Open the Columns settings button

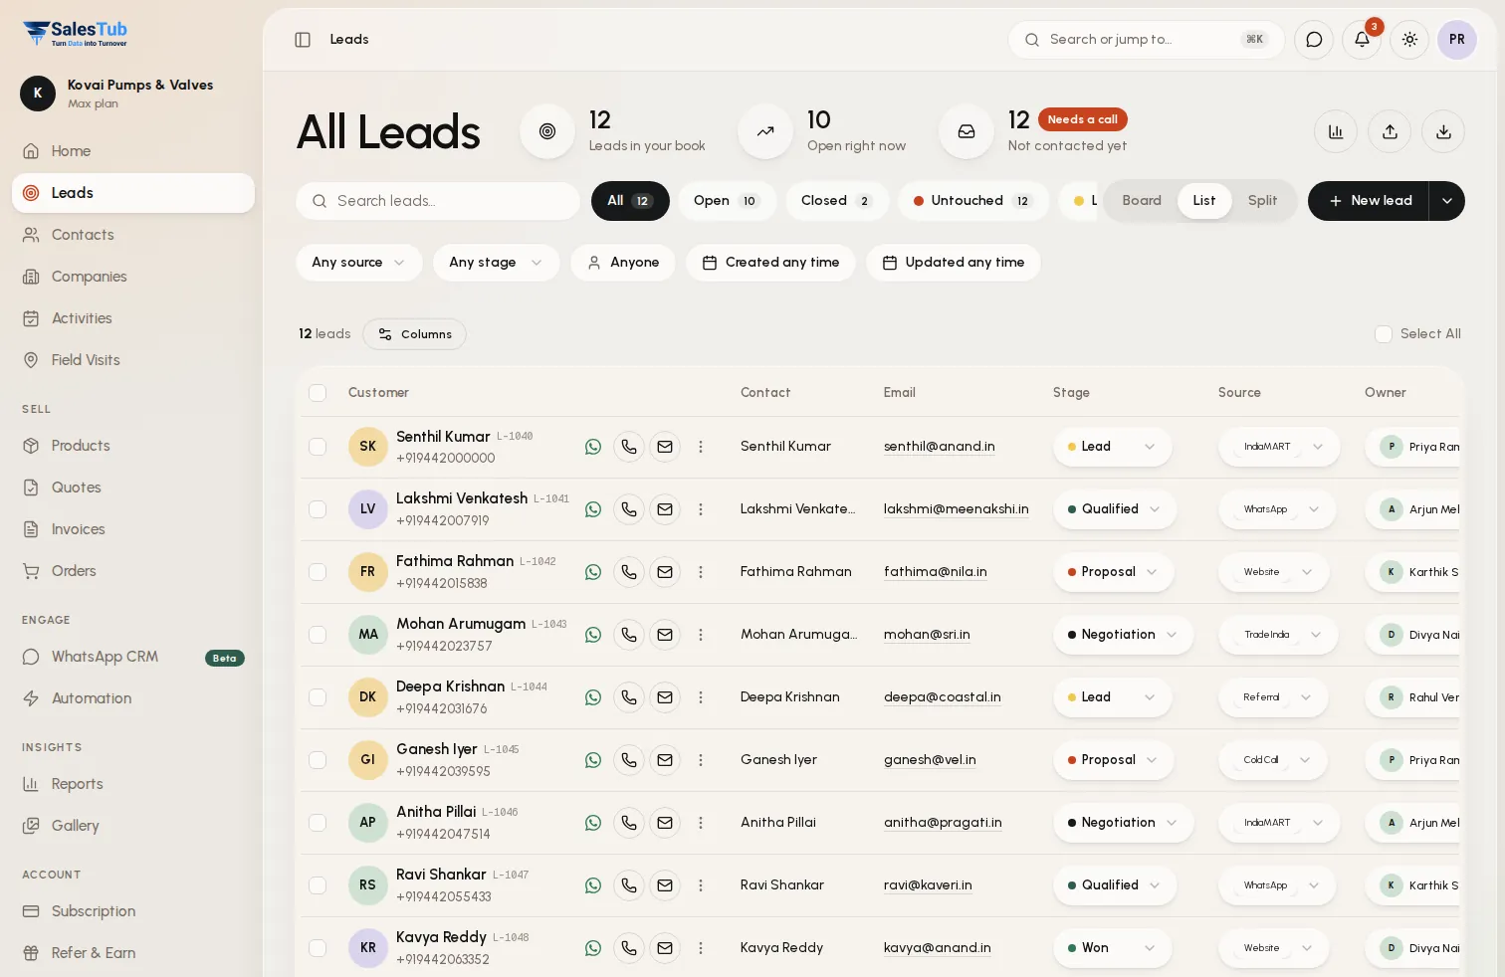(x=414, y=334)
